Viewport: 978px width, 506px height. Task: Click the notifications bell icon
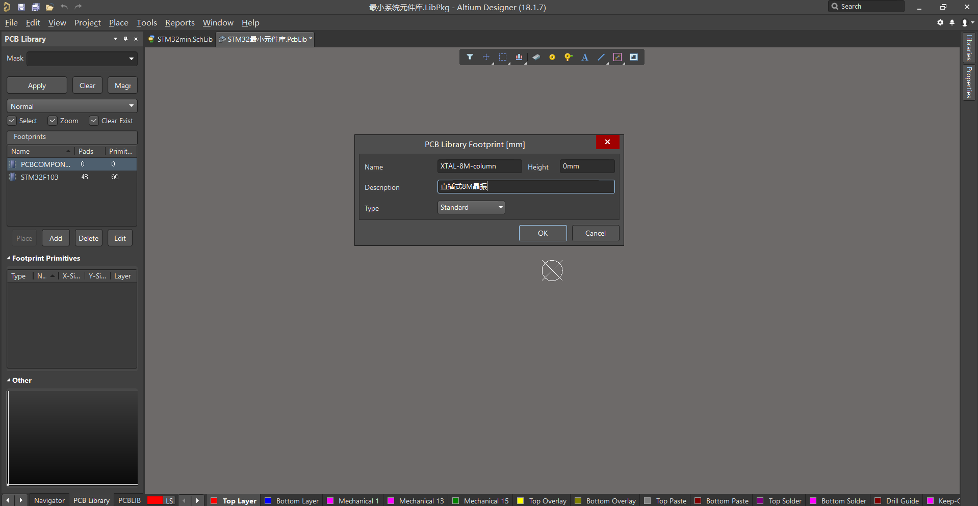952,22
